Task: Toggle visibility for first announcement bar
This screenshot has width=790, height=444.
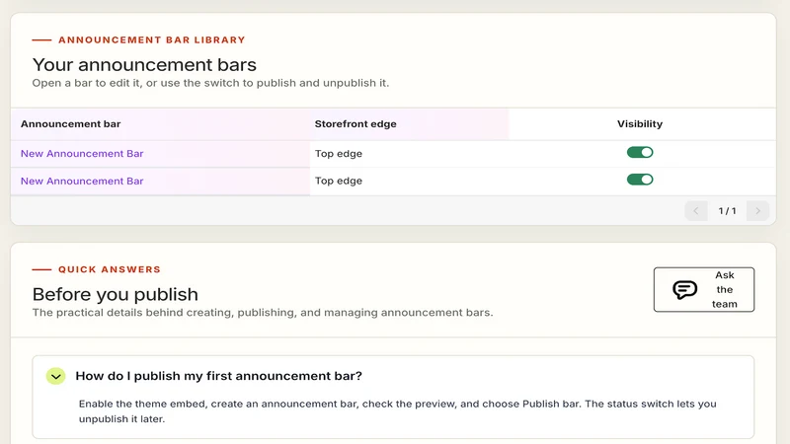Action: 640,152
